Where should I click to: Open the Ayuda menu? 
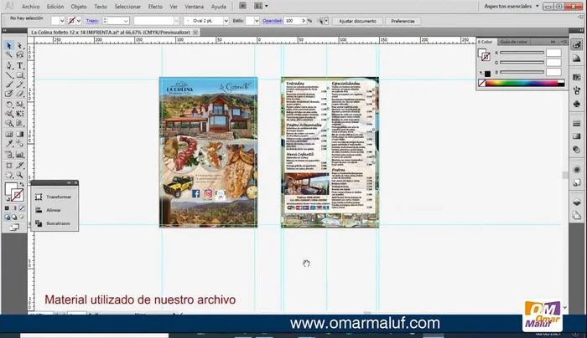tap(219, 7)
